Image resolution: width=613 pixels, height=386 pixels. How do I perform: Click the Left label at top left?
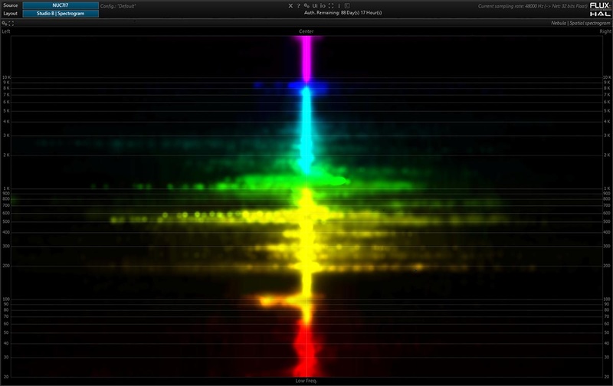pos(6,31)
